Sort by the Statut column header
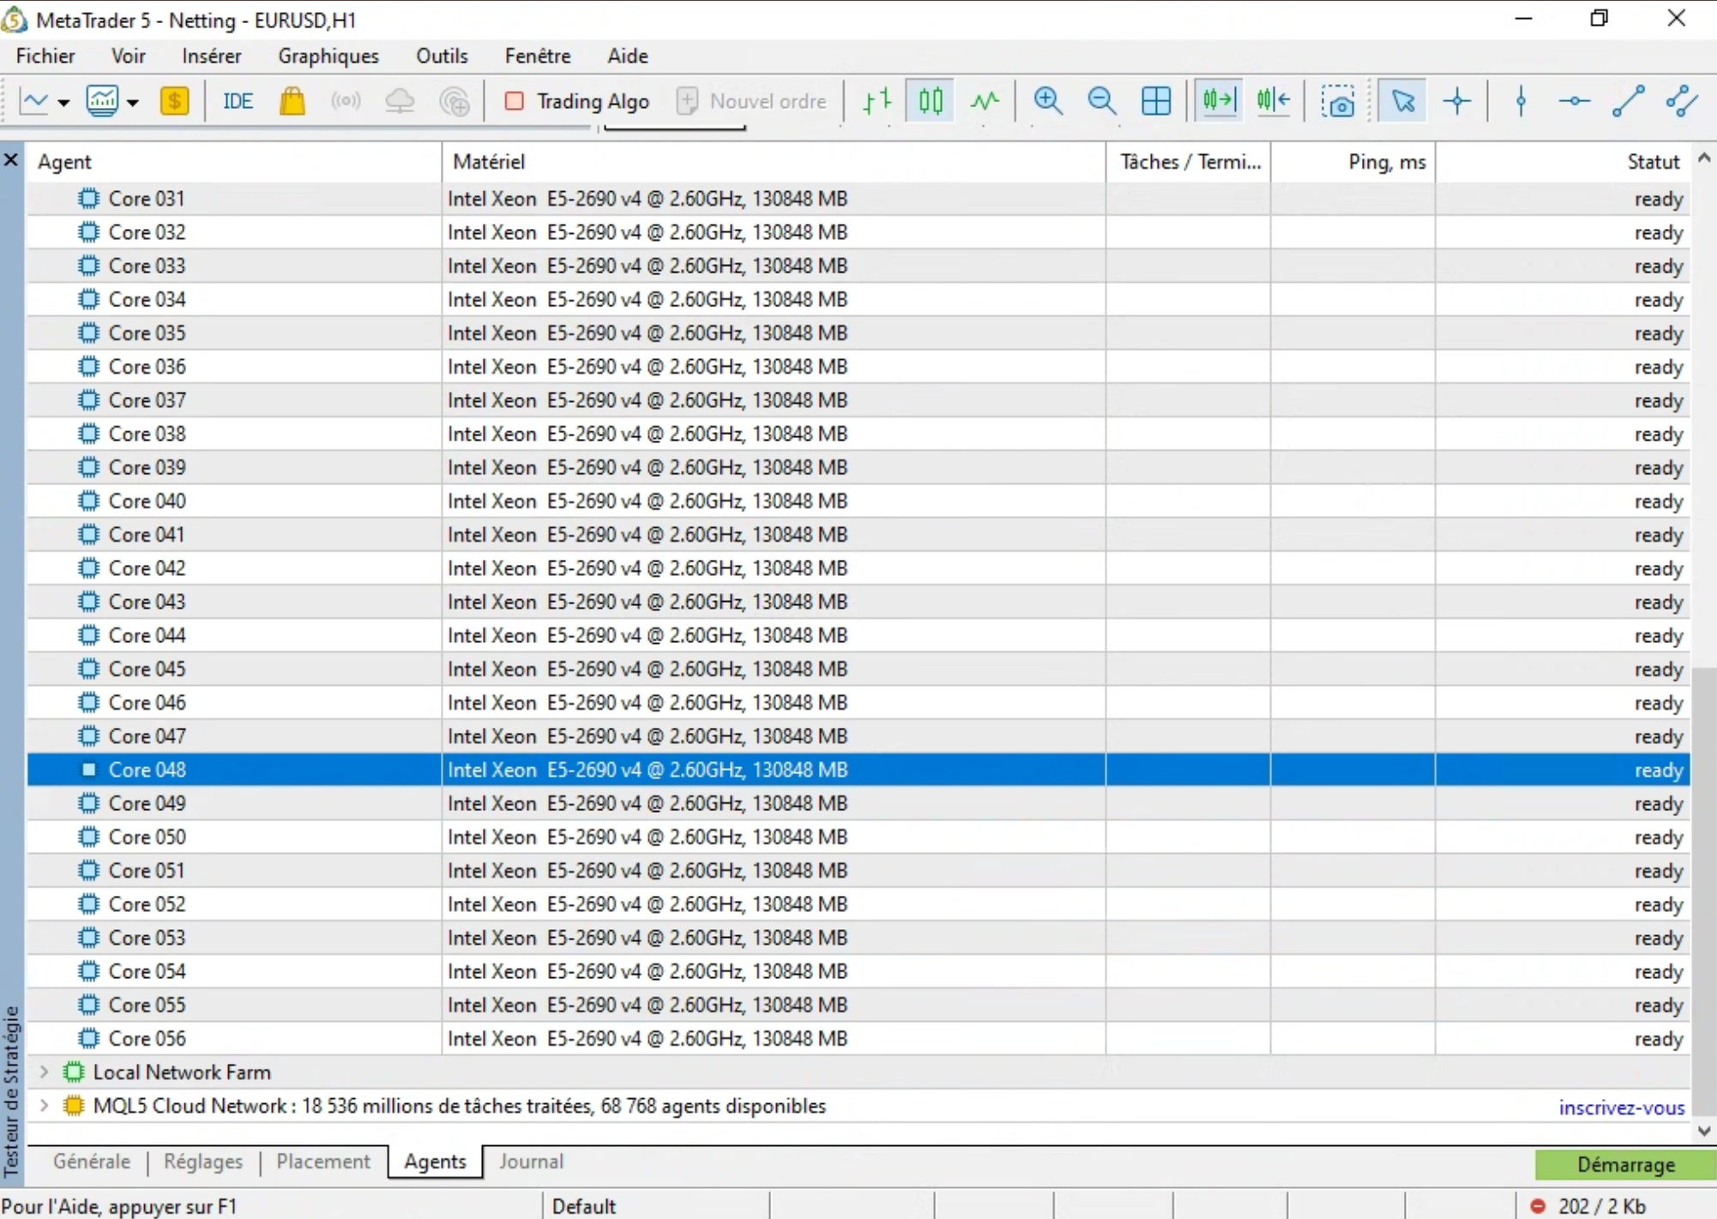 (x=1563, y=161)
